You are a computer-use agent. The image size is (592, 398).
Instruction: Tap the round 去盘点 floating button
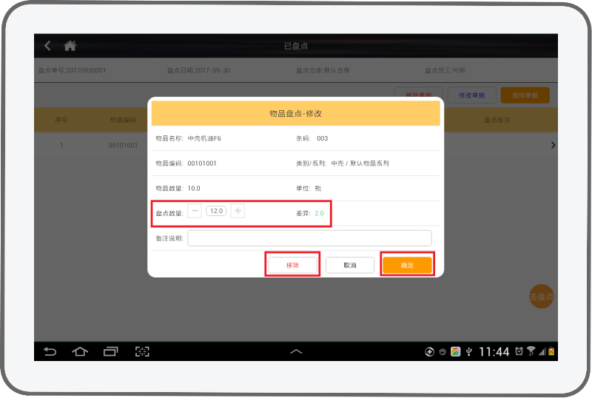(x=541, y=297)
